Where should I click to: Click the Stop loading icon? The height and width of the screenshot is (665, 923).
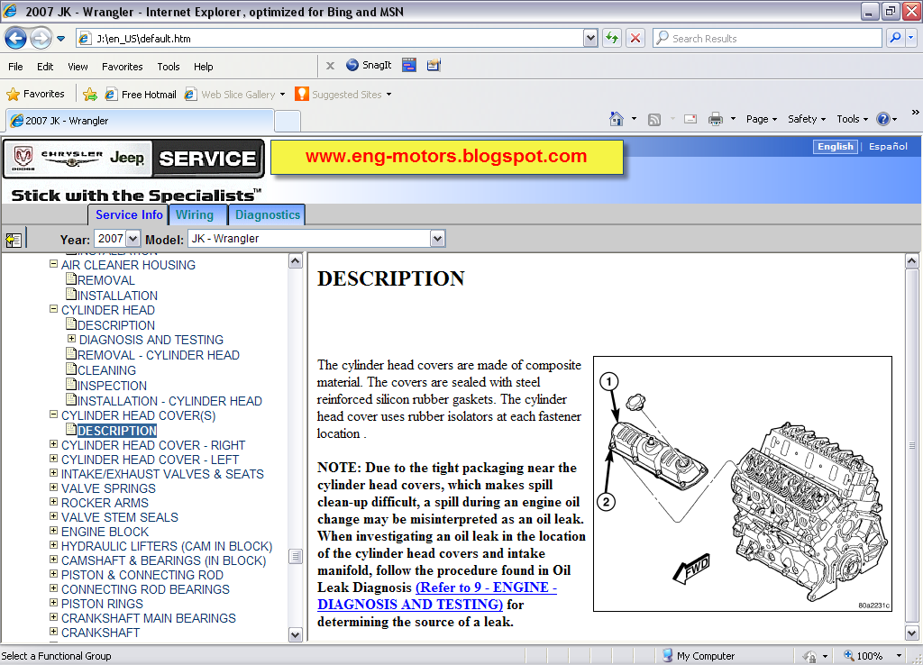coord(635,38)
